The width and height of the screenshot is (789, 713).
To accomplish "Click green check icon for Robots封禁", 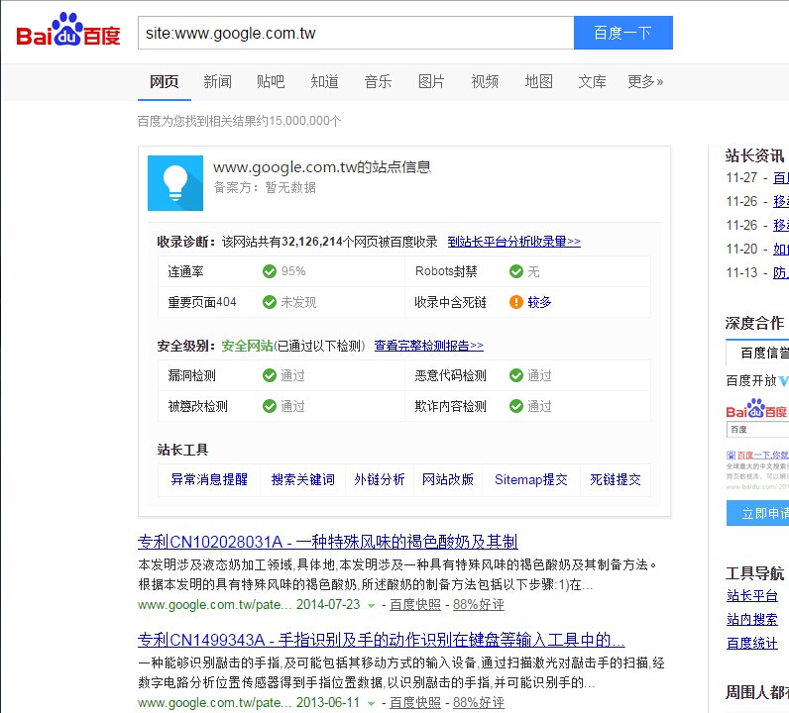I will [515, 271].
